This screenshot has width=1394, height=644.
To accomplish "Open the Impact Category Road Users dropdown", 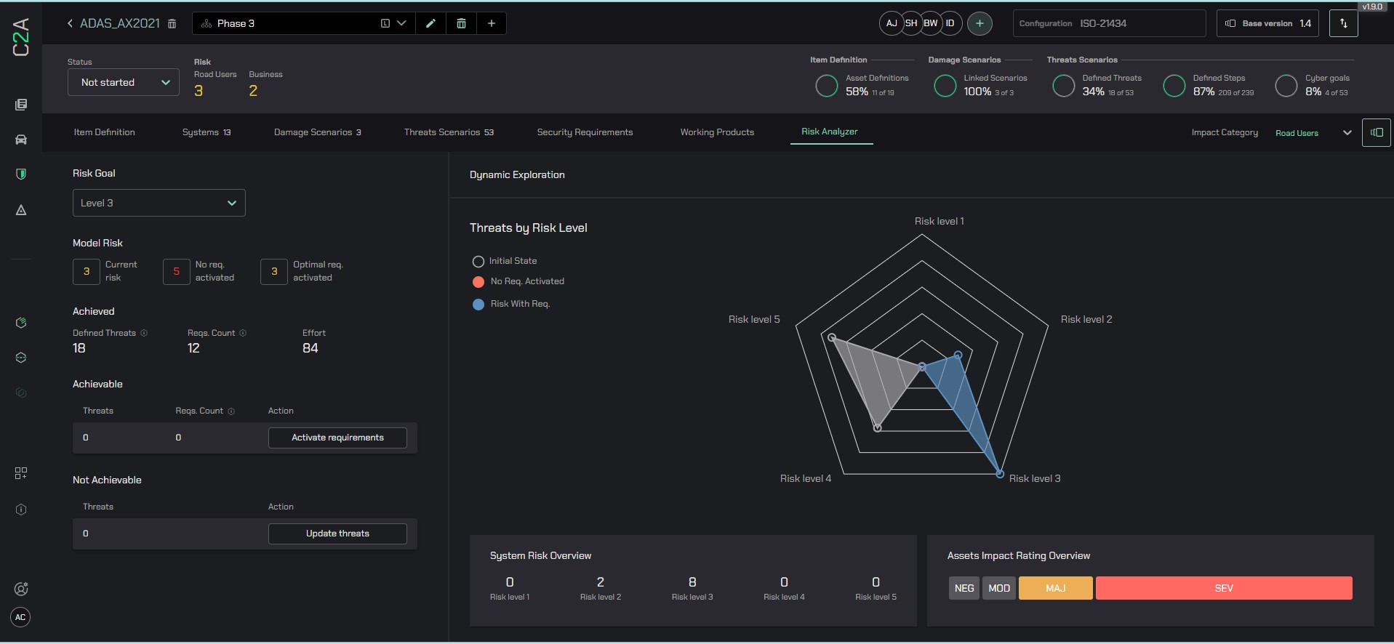I will (x=1313, y=133).
